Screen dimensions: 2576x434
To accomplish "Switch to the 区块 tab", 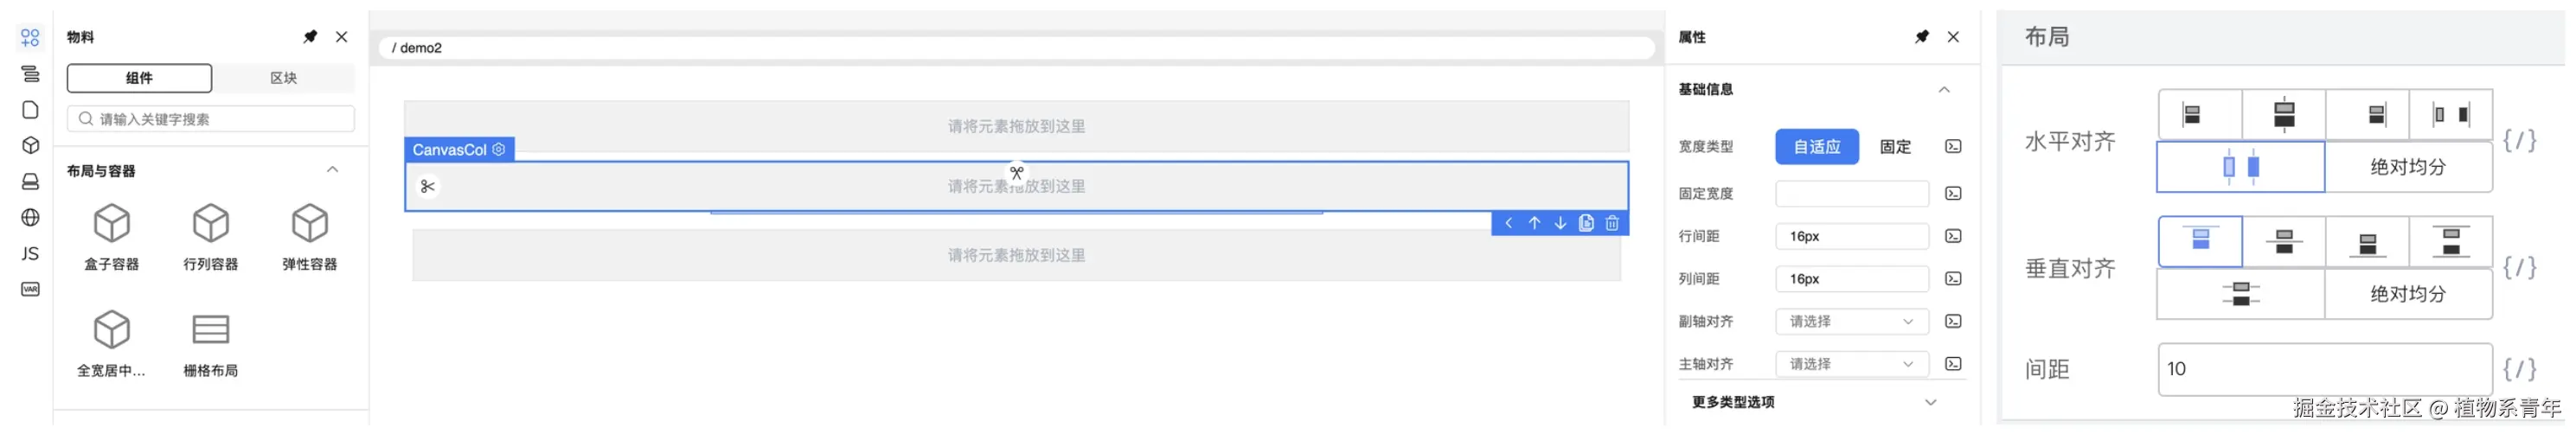I will (x=283, y=78).
